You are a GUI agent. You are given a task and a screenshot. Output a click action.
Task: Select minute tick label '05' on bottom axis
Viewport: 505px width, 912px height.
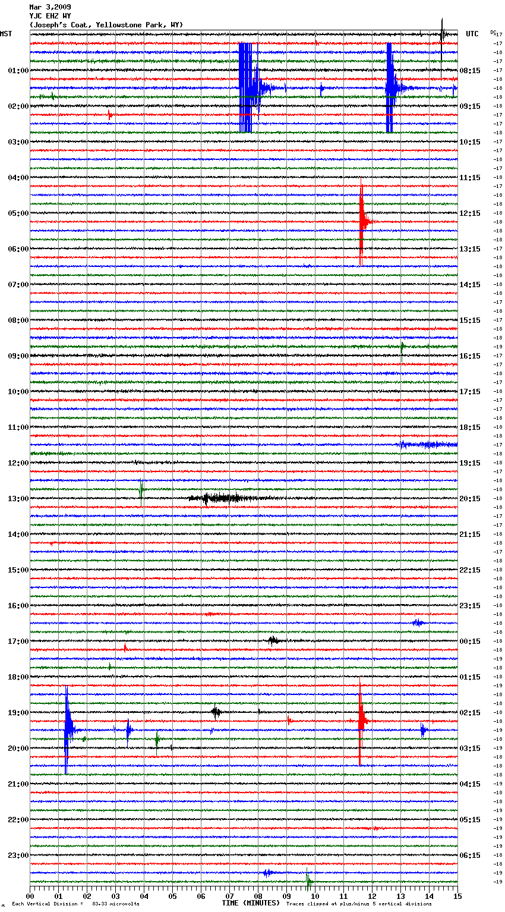172,896
